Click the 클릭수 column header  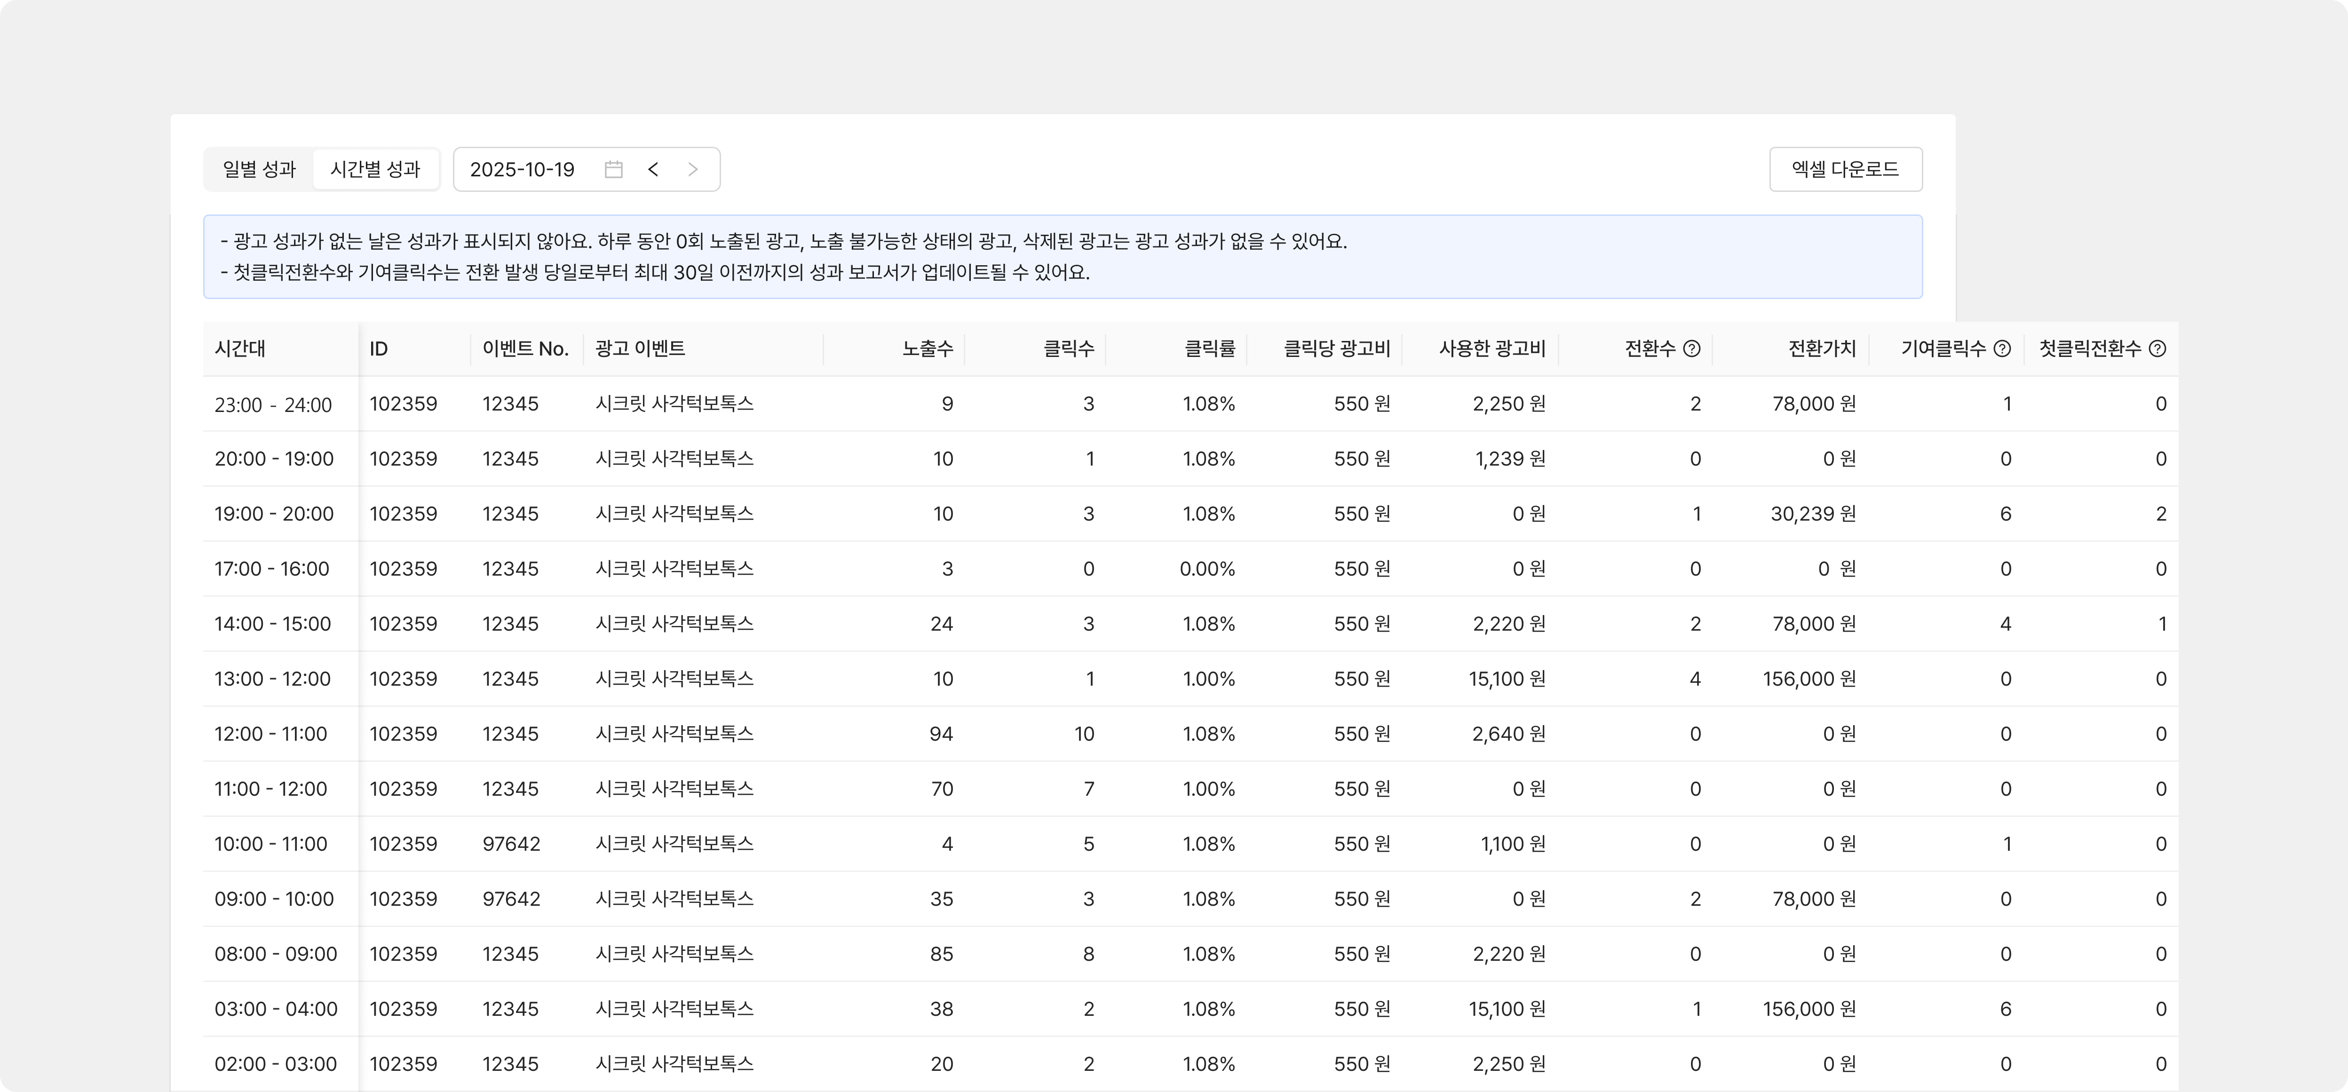(x=1068, y=348)
